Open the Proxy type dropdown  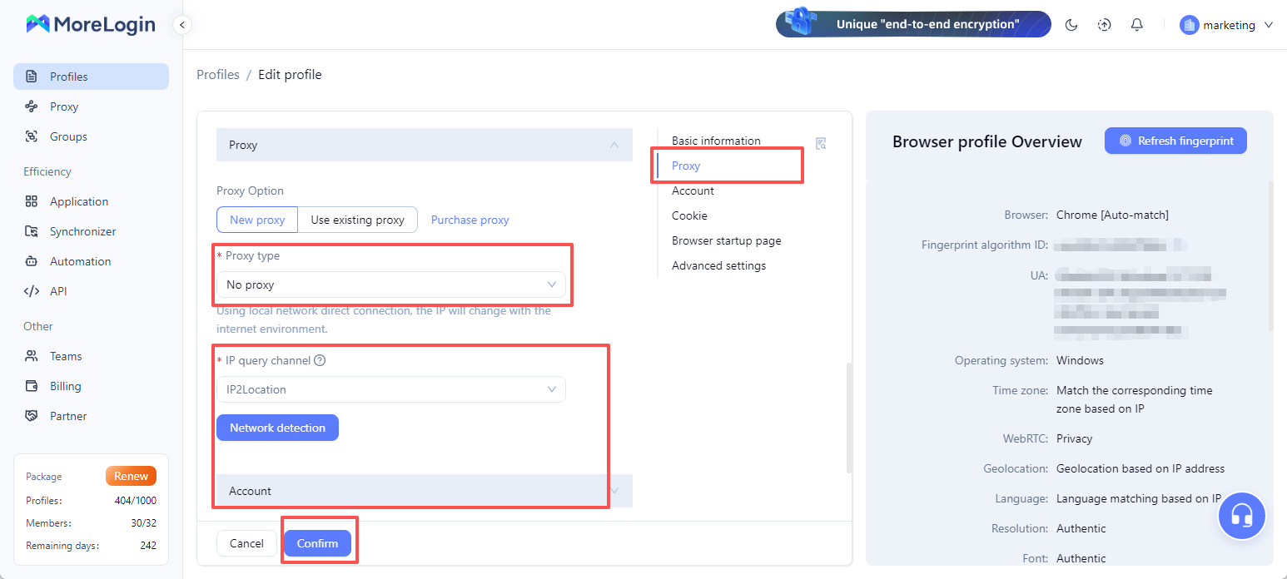point(390,285)
